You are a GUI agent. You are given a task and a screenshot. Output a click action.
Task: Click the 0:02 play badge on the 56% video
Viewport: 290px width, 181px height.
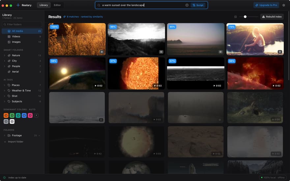(276, 86)
